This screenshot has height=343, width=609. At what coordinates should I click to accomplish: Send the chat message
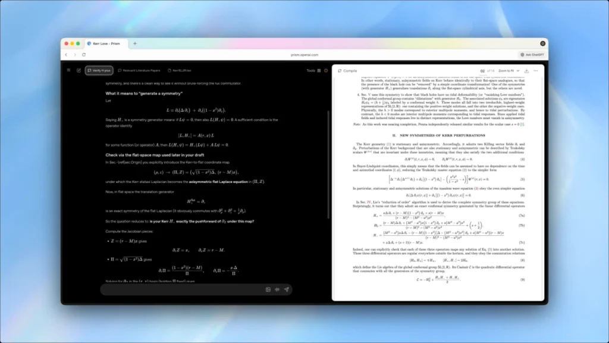pos(286,289)
